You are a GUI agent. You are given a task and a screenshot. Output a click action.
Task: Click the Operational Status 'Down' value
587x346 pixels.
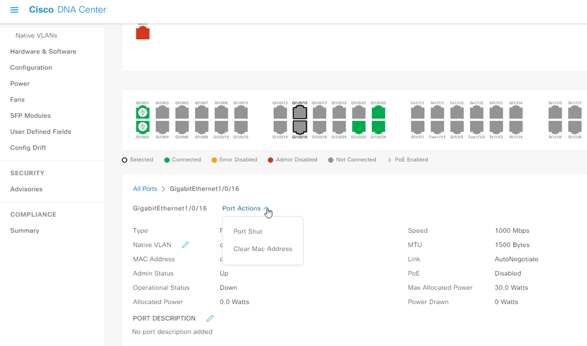tap(229, 287)
